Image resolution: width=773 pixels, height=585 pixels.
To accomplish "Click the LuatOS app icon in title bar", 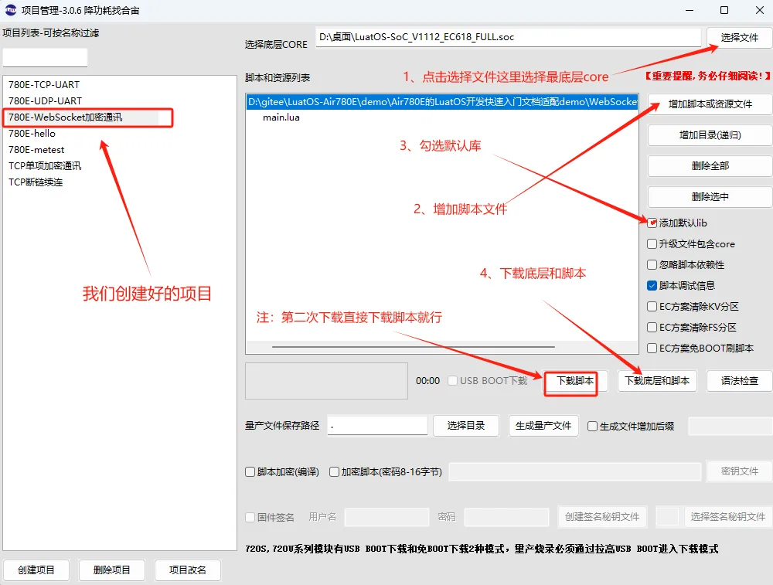I will (10, 10).
